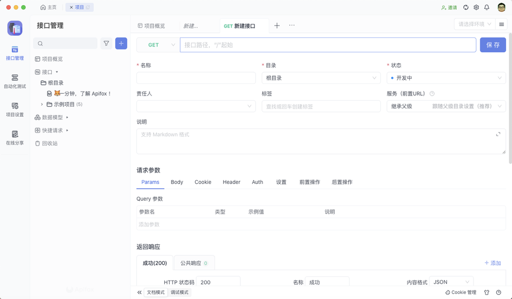Viewport: 512px width, 299px height.
Task: Click the blue plus button to create new
Action: point(121,44)
